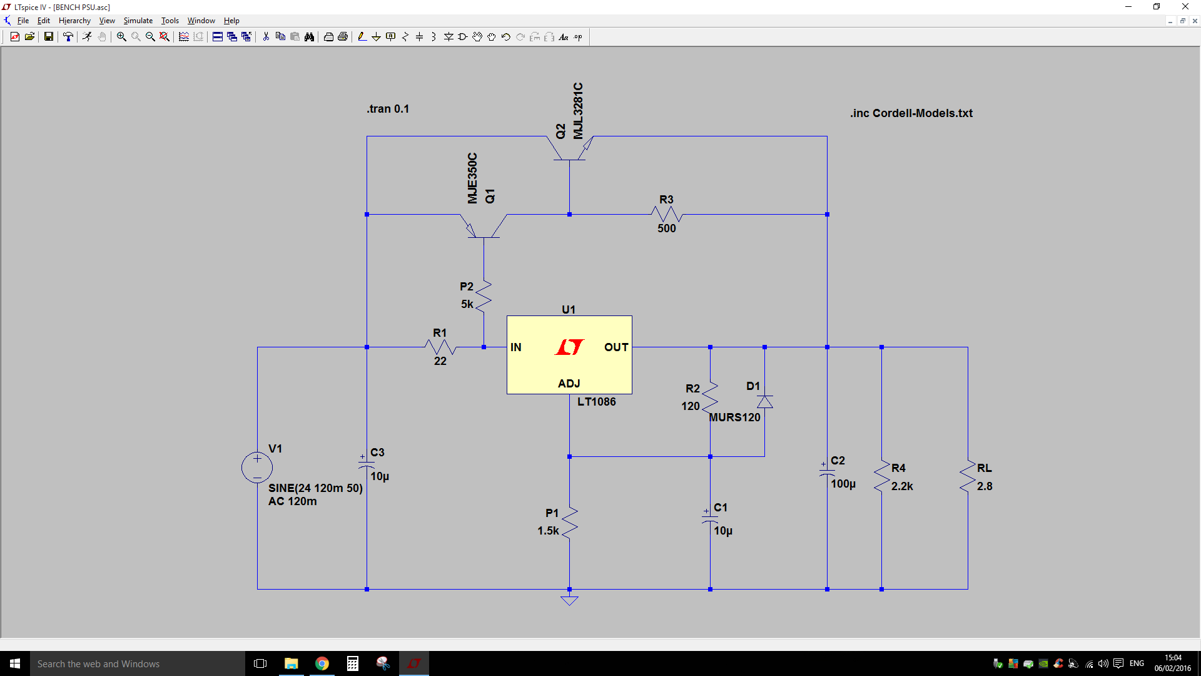This screenshot has width=1201, height=676.
Task: Open Component picker gate icon
Action: point(463,37)
